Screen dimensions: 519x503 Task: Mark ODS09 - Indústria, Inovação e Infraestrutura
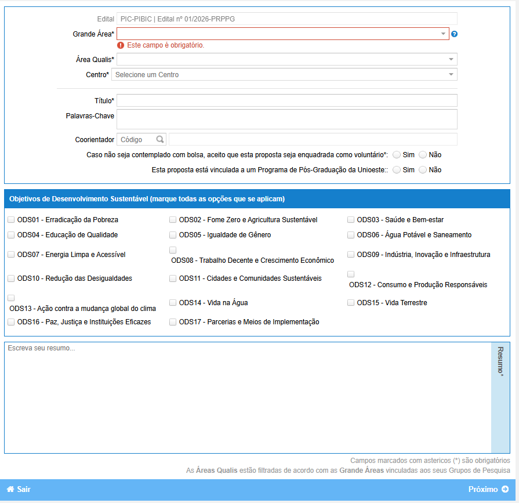click(351, 254)
